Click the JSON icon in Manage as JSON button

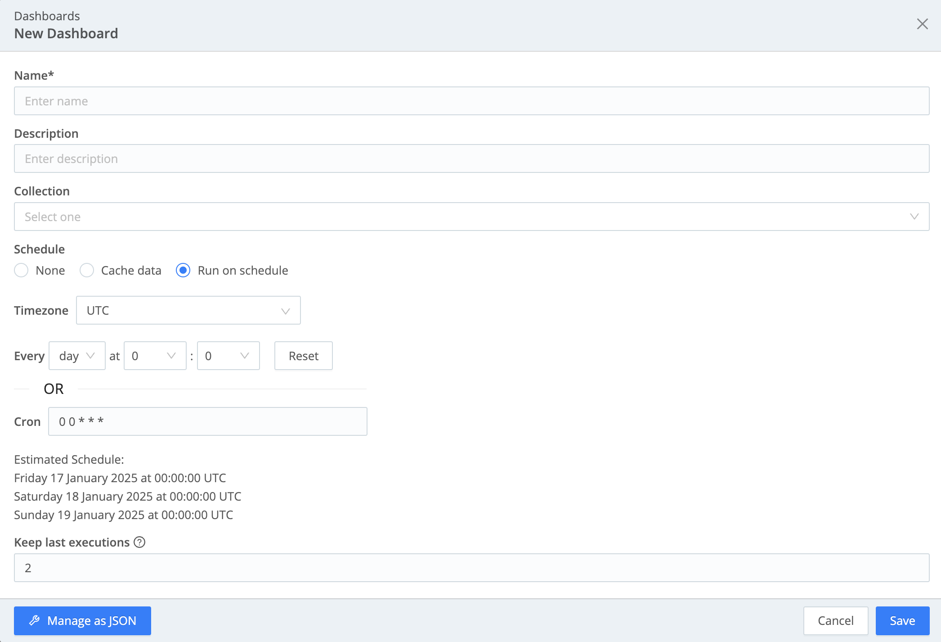34,620
